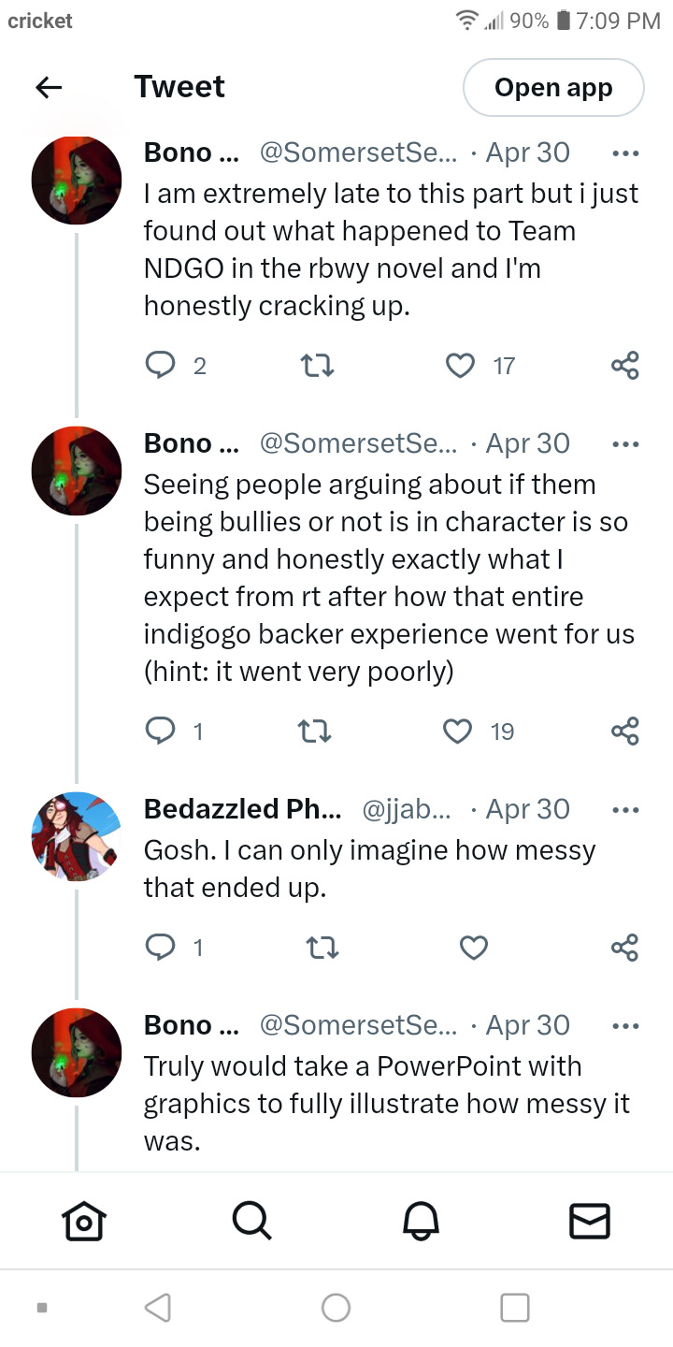
Task: Share the Team NDGO tweet
Action: coord(624,366)
